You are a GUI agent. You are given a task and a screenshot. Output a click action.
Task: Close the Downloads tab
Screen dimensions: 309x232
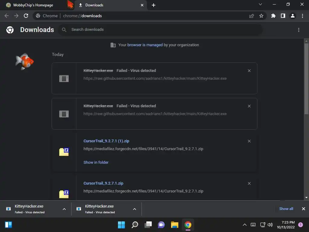(142, 5)
